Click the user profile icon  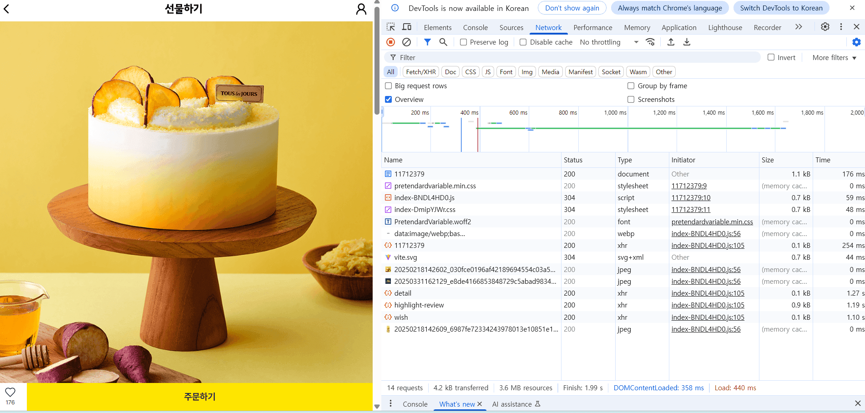[x=361, y=9]
